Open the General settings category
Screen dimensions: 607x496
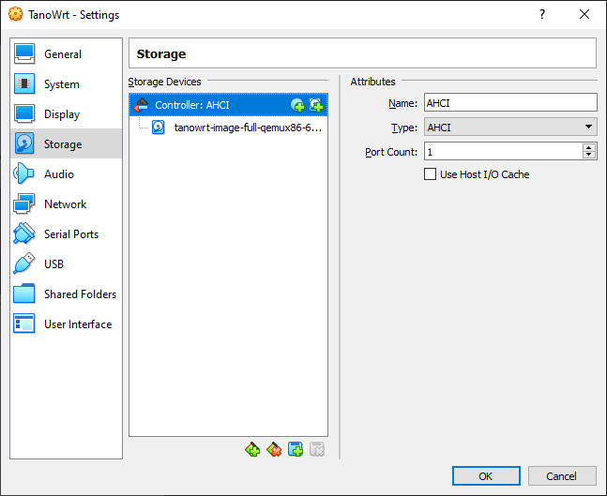click(67, 54)
